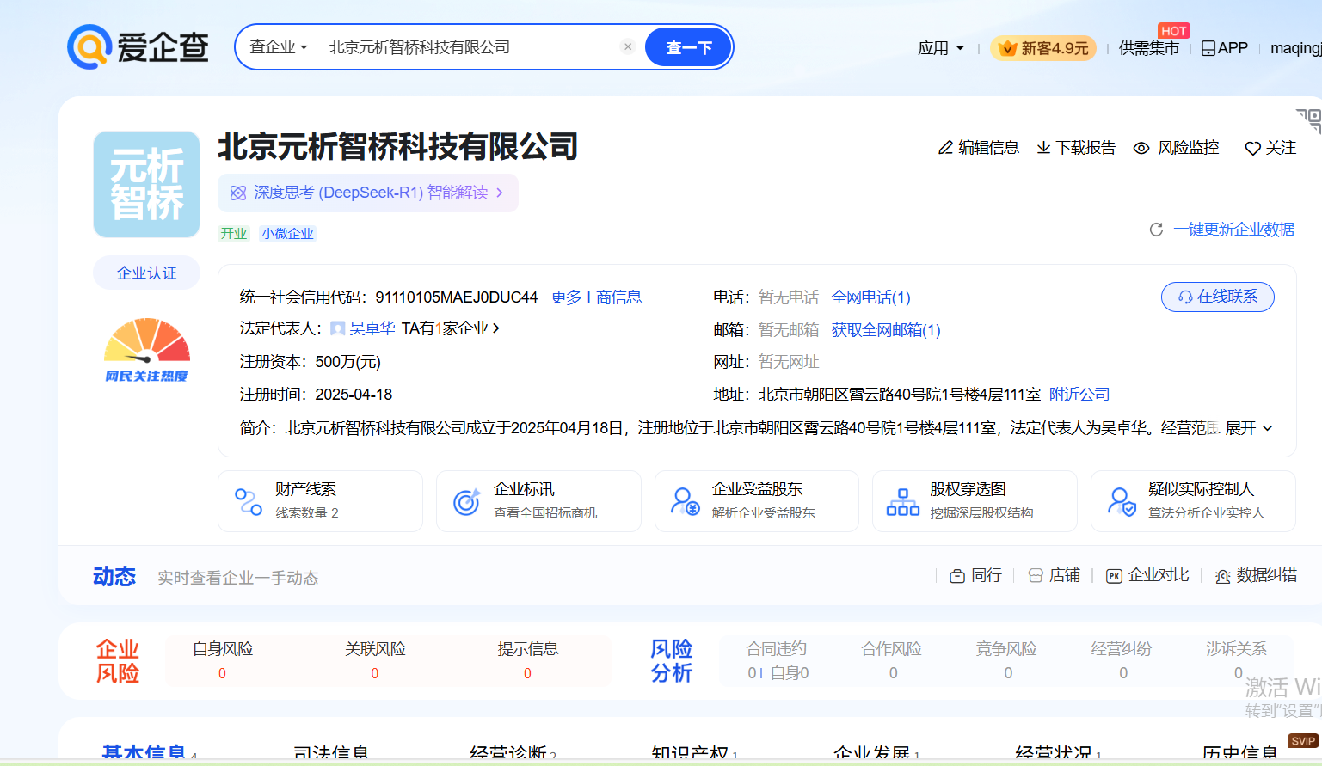Toggle 关注 heart to follow company
The height and width of the screenshot is (766, 1322).
tap(1252, 149)
